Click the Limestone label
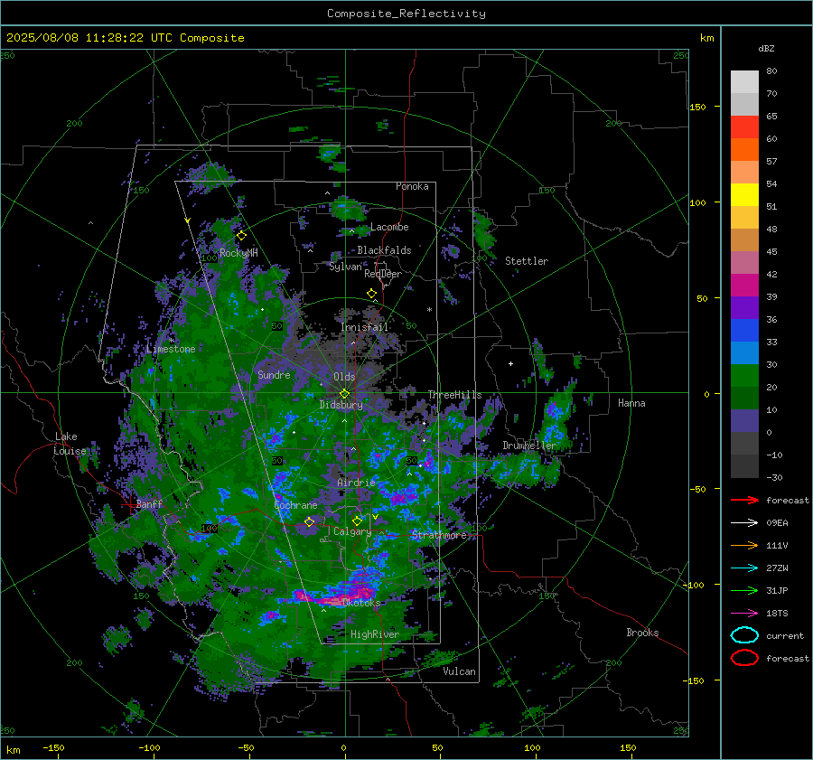 click(x=171, y=349)
